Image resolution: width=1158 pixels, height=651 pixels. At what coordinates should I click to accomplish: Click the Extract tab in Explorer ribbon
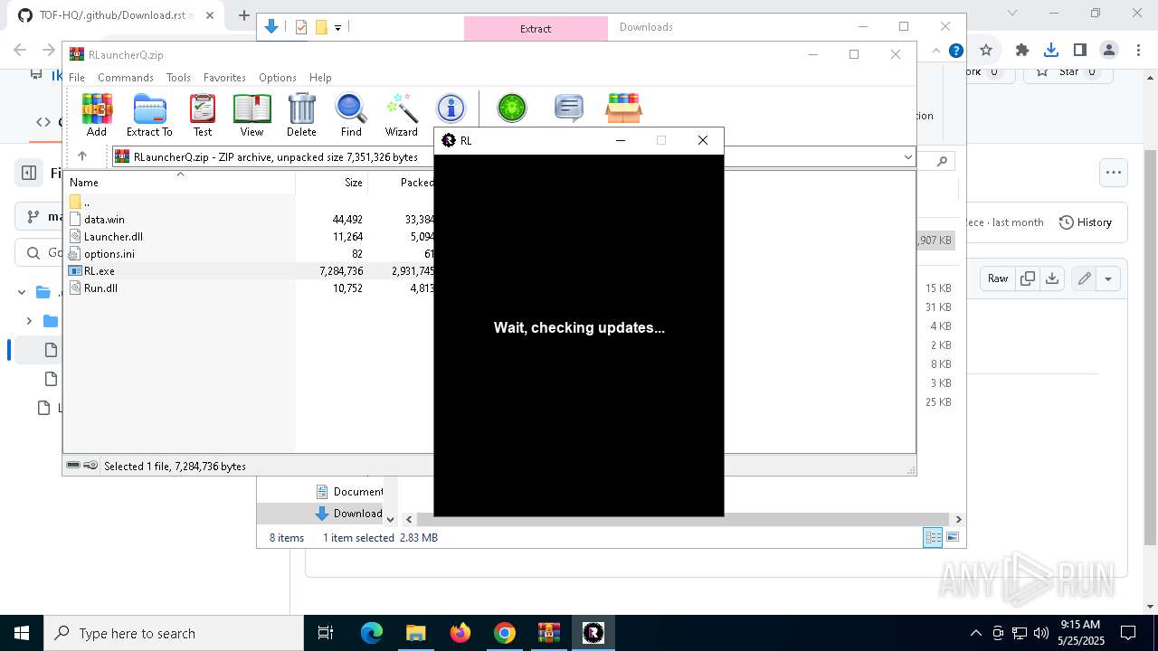[x=536, y=28]
